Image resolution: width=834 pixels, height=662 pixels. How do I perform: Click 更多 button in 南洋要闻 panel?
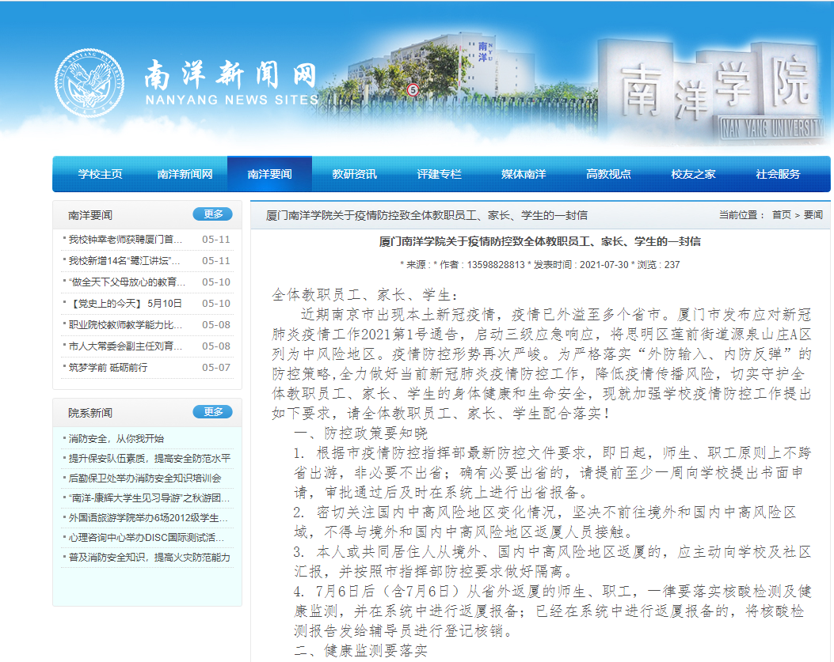[x=212, y=214]
